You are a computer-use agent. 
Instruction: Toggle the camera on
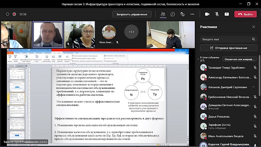pyautogui.click(x=207, y=14)
